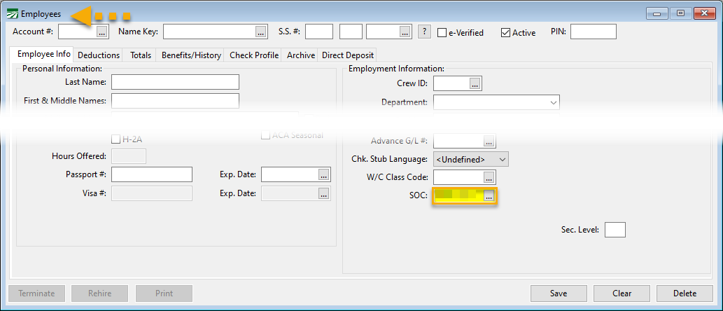Open the Chk. Stub Language dropdown
Screen dimensions: 723x311
pos(502,160)
